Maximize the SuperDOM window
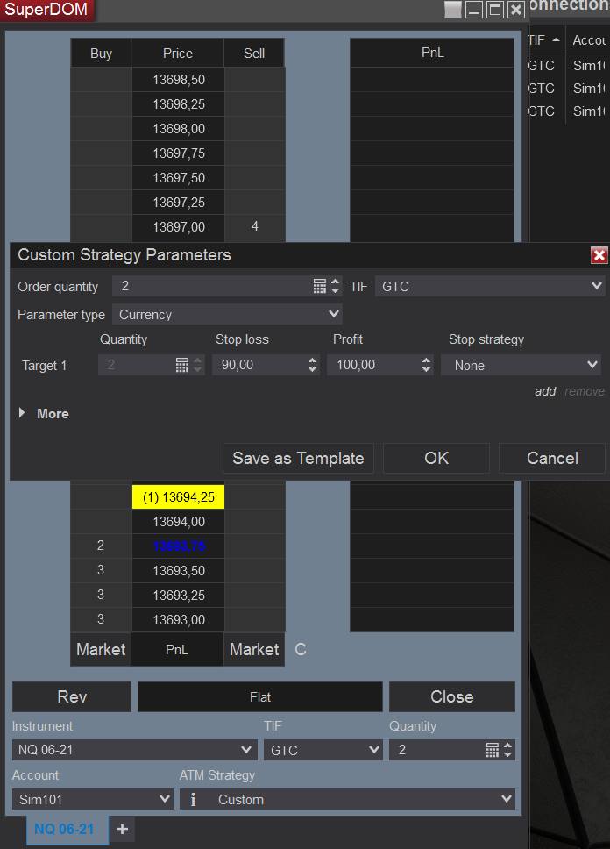Image resolution: width=610 pixels, height=849 pixels. [494, 9]
